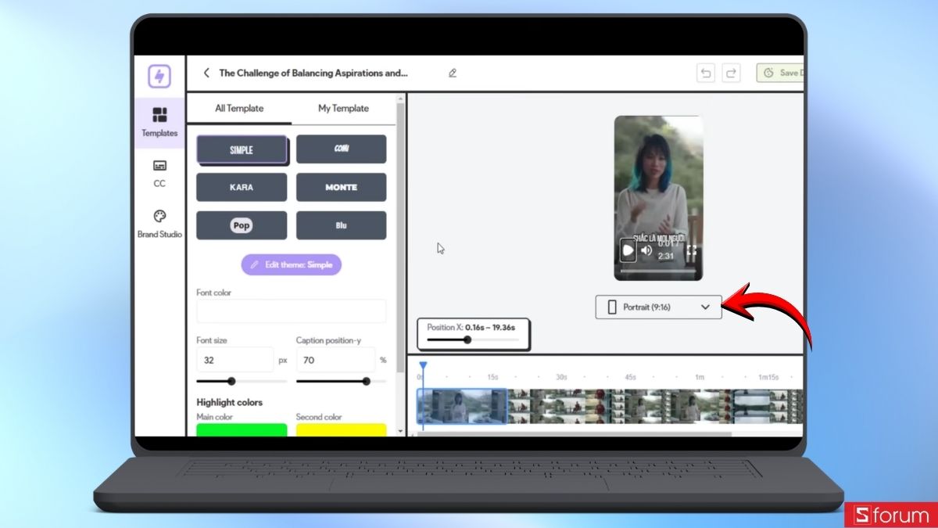Viewport: 938px width, 528px height.
Task: Select the MONTE template
Action: tap(342, 187)
